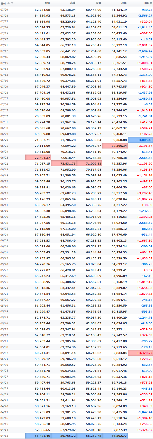Select the 04/15 low value 58,028.75
The image size is (153, 439).
tap(94, 424)
